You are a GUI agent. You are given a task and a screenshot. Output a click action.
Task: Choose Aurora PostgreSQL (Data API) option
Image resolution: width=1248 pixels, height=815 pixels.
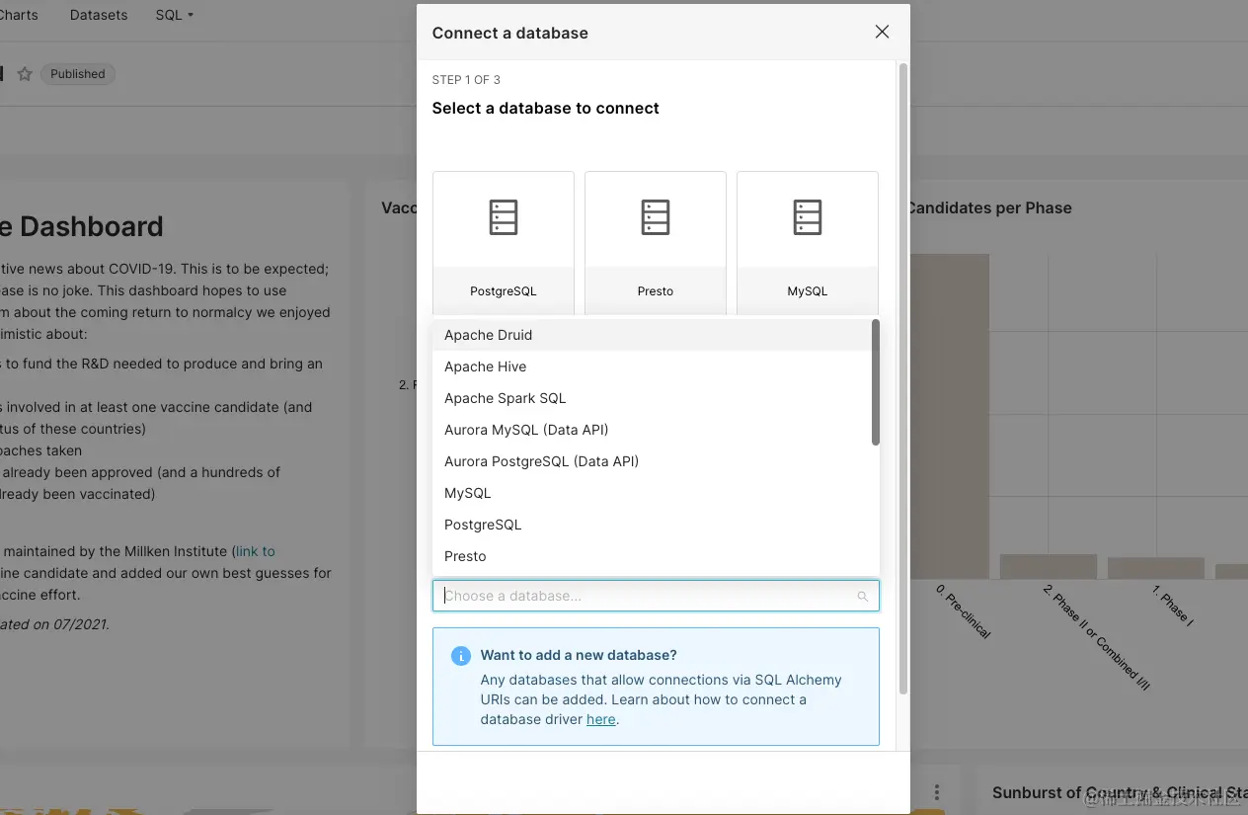(653, 461)
